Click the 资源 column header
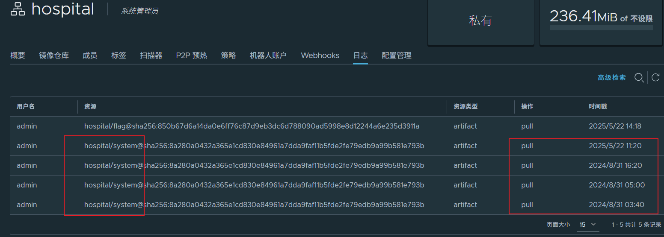 tap(90, 106)
